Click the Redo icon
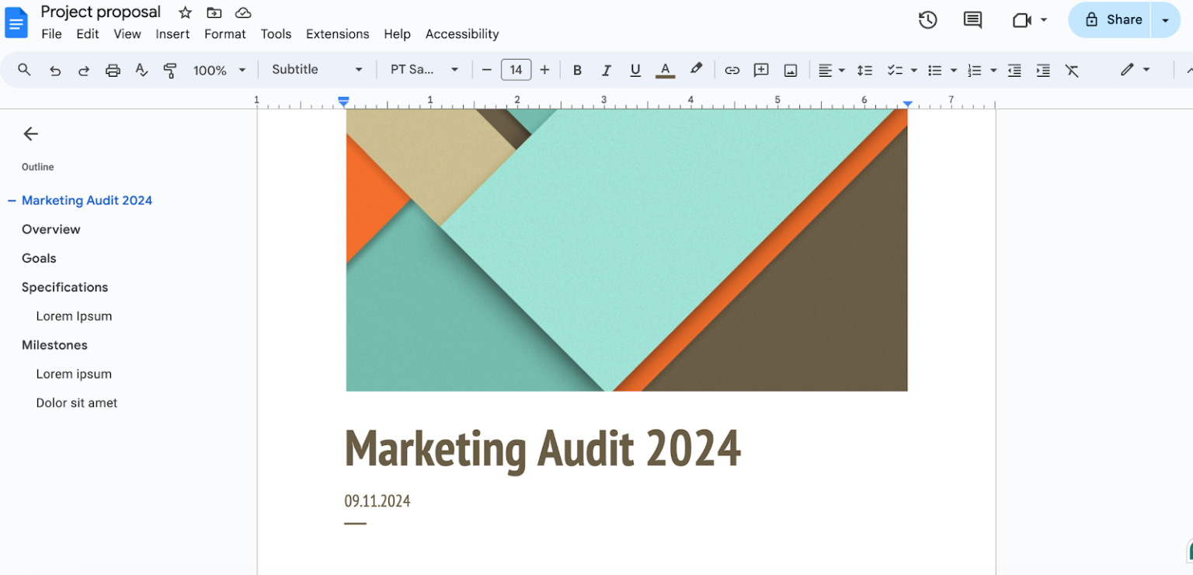The image size is (1193, 575). click(x=83, y=69)
